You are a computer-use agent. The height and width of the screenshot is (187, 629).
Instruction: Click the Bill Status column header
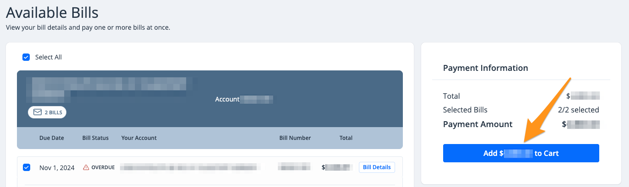click(96, 138)
